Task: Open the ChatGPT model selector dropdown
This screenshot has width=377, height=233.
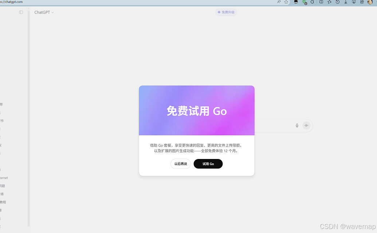Action: pos(44,12)
